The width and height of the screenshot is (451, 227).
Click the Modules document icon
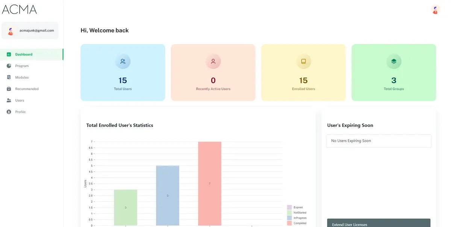(x=9, y=77)
